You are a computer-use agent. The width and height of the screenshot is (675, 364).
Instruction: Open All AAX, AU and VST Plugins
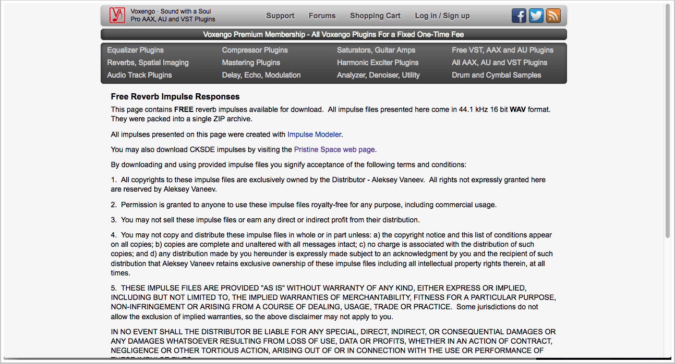(x=499, y=62)
